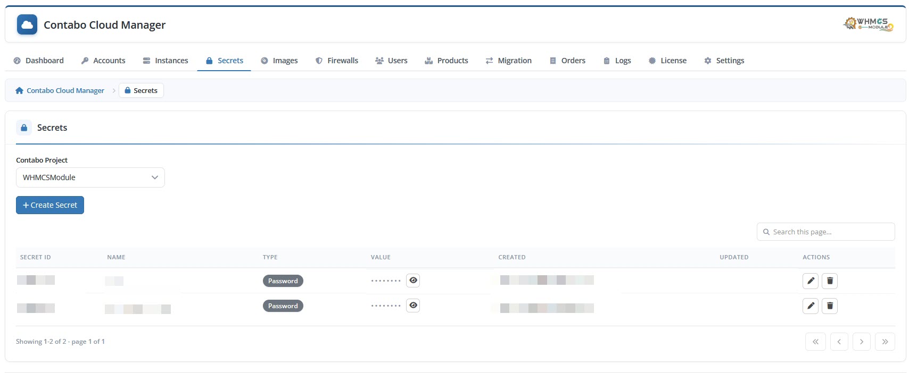Screen dimensions: 909x373
Task: Go to the next page
Action: (862, 342)
